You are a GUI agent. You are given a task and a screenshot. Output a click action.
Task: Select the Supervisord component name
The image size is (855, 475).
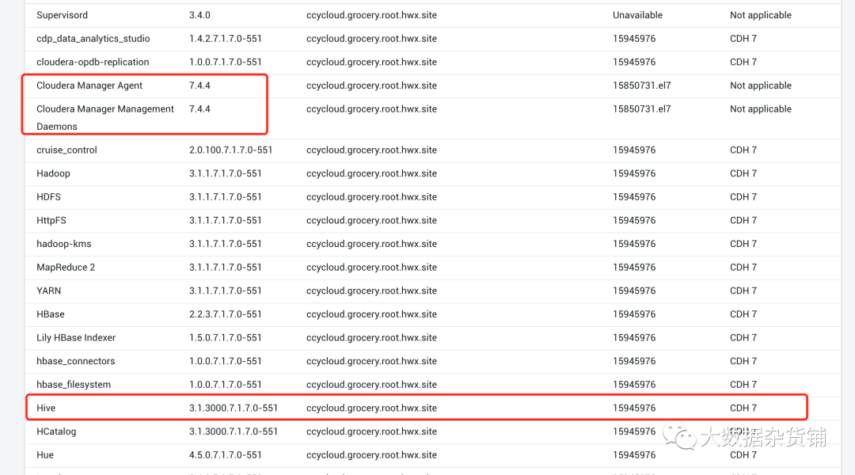[63, 15]
